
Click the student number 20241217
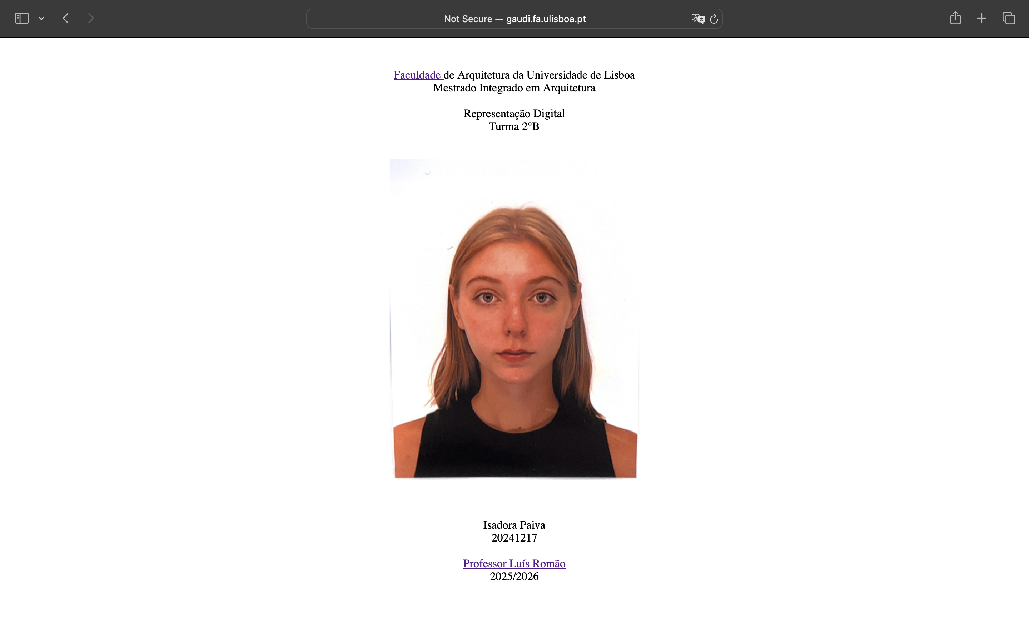(x=514, y=538)
